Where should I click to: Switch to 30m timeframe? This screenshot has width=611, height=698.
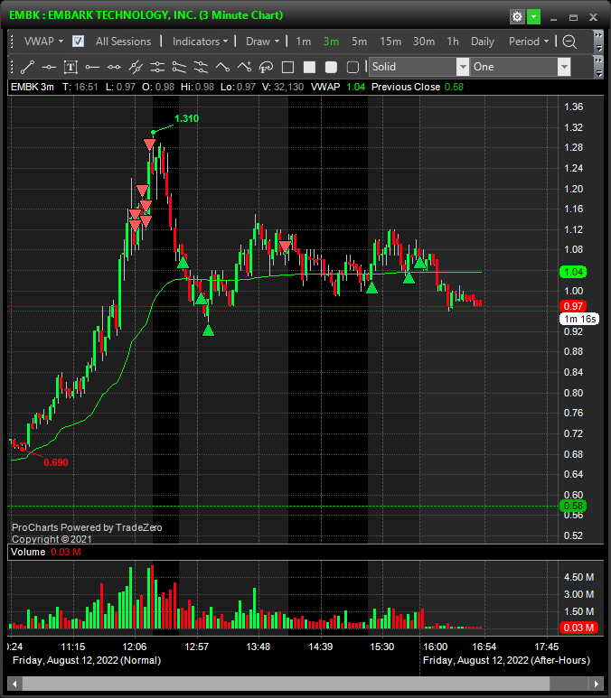tap(424, 42)
